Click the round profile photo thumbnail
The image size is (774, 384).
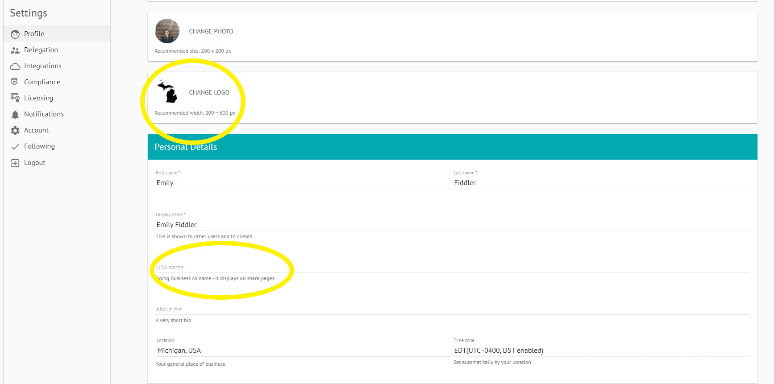click(167, 31)
